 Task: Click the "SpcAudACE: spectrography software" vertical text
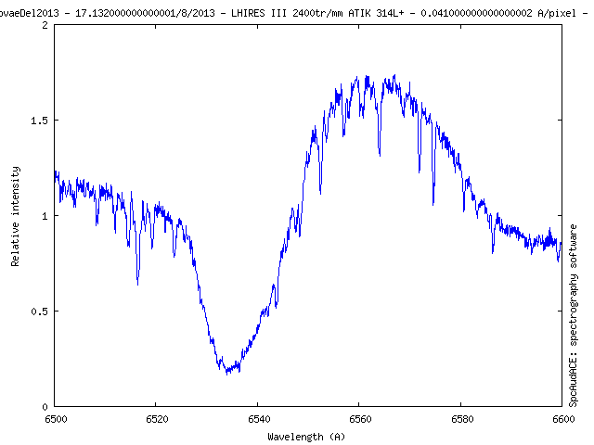[574, 315]
